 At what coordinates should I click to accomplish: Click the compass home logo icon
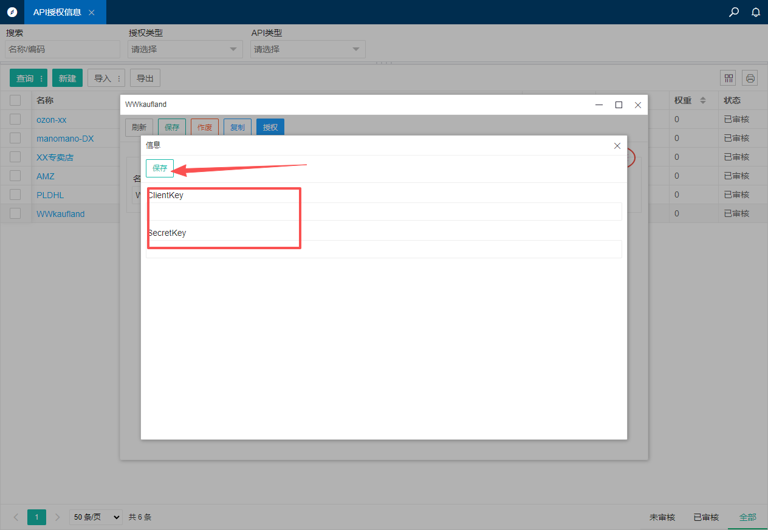[x=12, y=12]
